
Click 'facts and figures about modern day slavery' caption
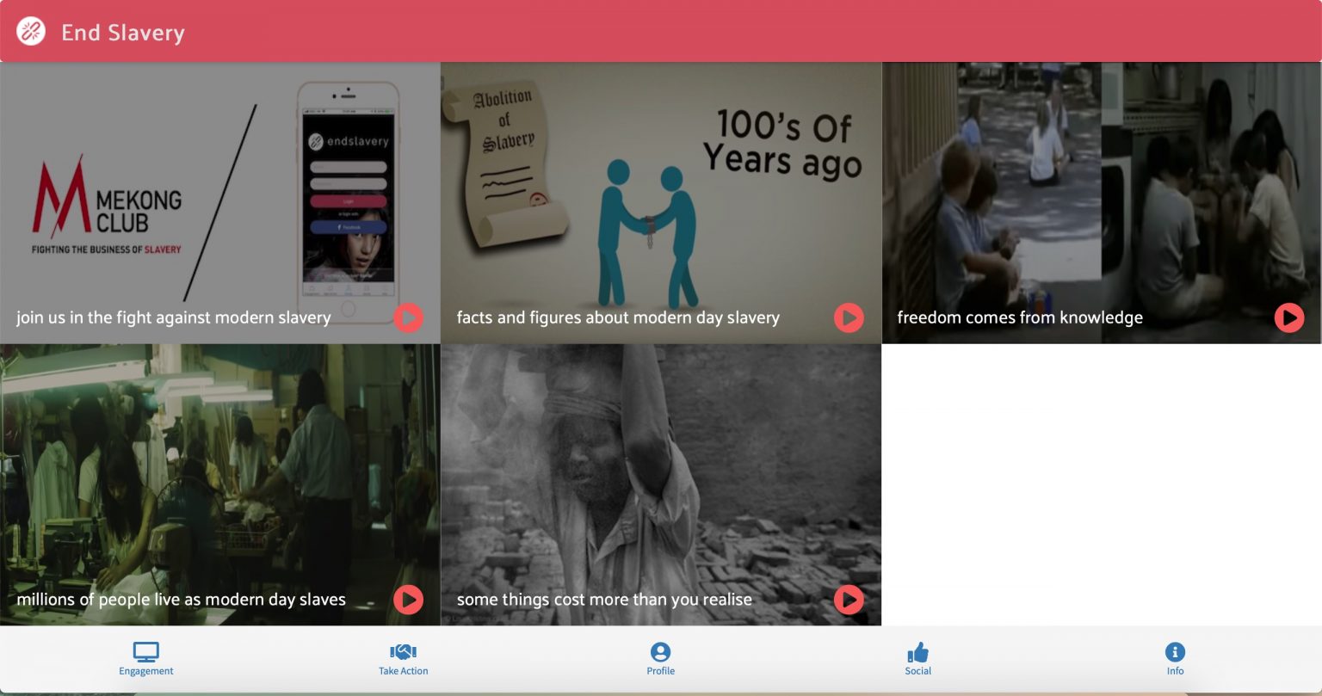pos(618,317)
